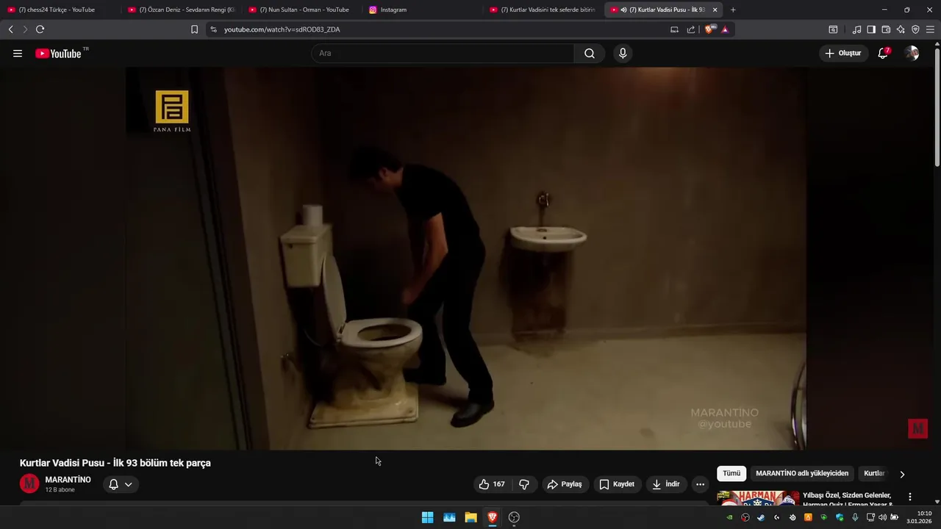
Task: Click the video player to pause
Action: 466,259
